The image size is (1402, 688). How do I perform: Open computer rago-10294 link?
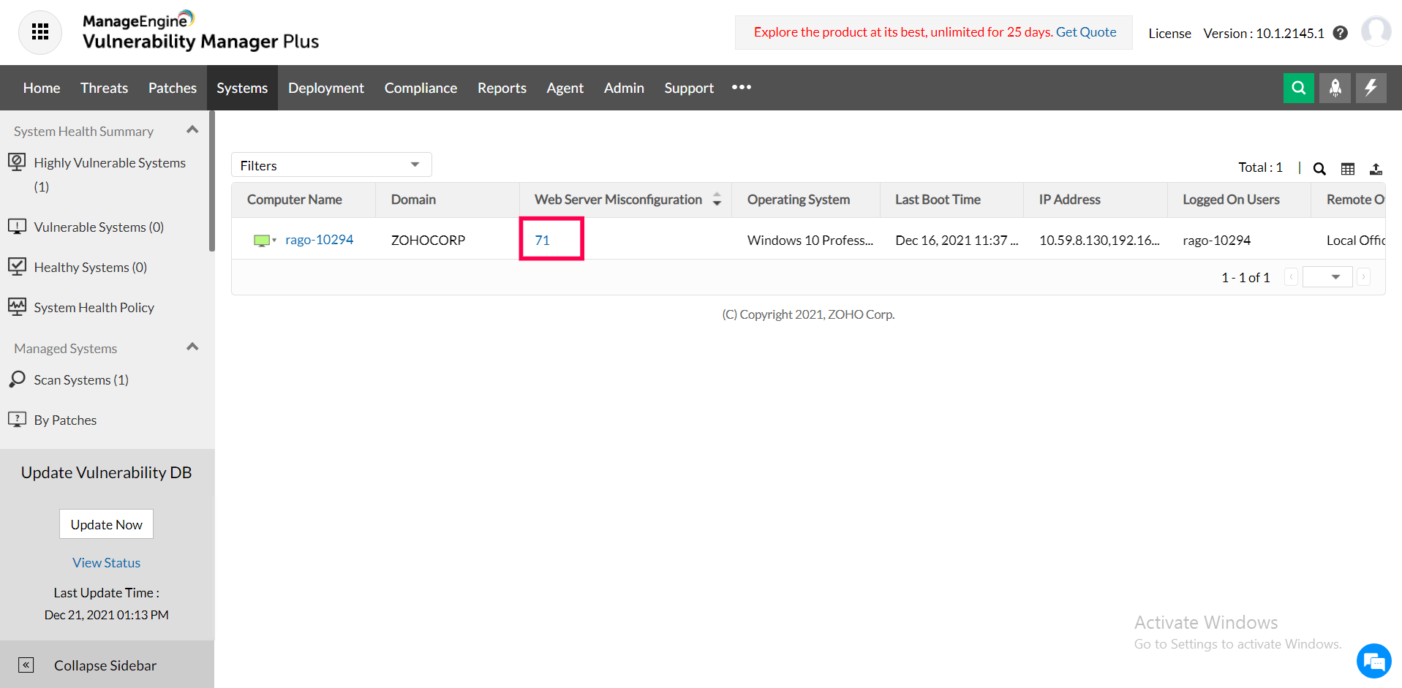tap(319, 240)
